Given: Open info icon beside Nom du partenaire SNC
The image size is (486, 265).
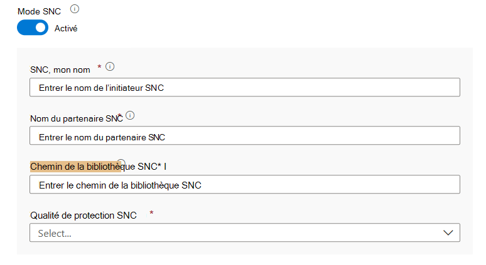Looking at the screenshot, I should (x=131, y=115).
